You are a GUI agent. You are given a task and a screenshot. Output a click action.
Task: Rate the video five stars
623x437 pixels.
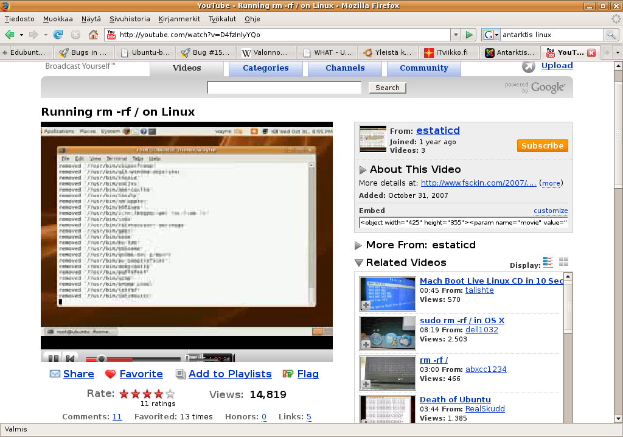coord(170,394)
